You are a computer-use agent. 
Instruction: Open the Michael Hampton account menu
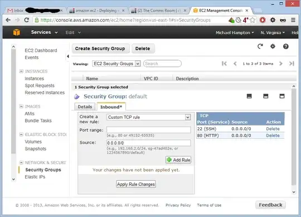tap(235, 33)
